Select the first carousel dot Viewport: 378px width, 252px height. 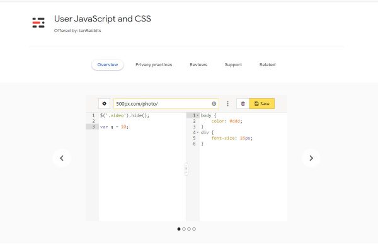click(x=179, y=229)
